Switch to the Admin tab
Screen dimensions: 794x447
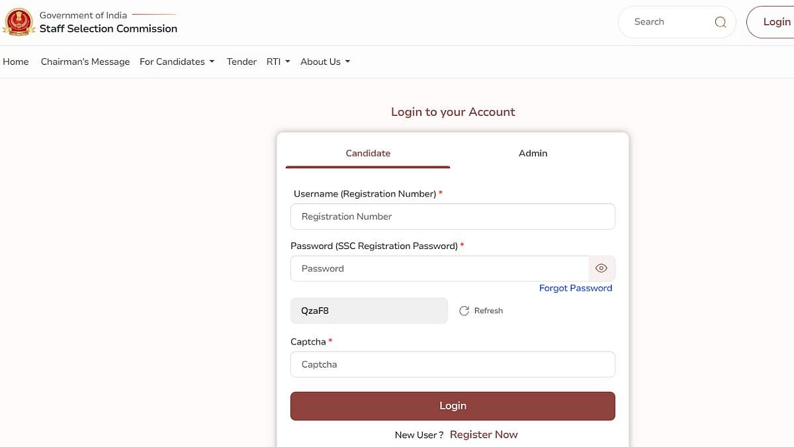click(x=533, y=153)
